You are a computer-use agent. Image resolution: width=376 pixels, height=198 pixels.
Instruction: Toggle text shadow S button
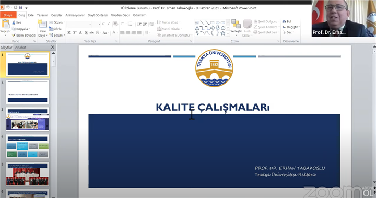coord(86,32)
